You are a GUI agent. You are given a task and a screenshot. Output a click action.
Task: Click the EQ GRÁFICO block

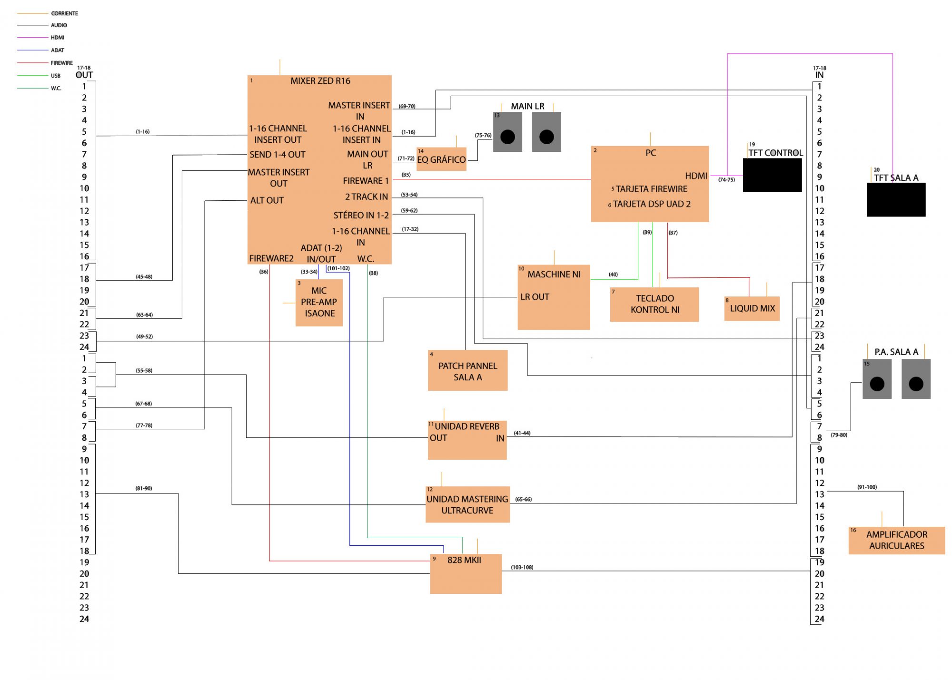[x=441, y=160]
